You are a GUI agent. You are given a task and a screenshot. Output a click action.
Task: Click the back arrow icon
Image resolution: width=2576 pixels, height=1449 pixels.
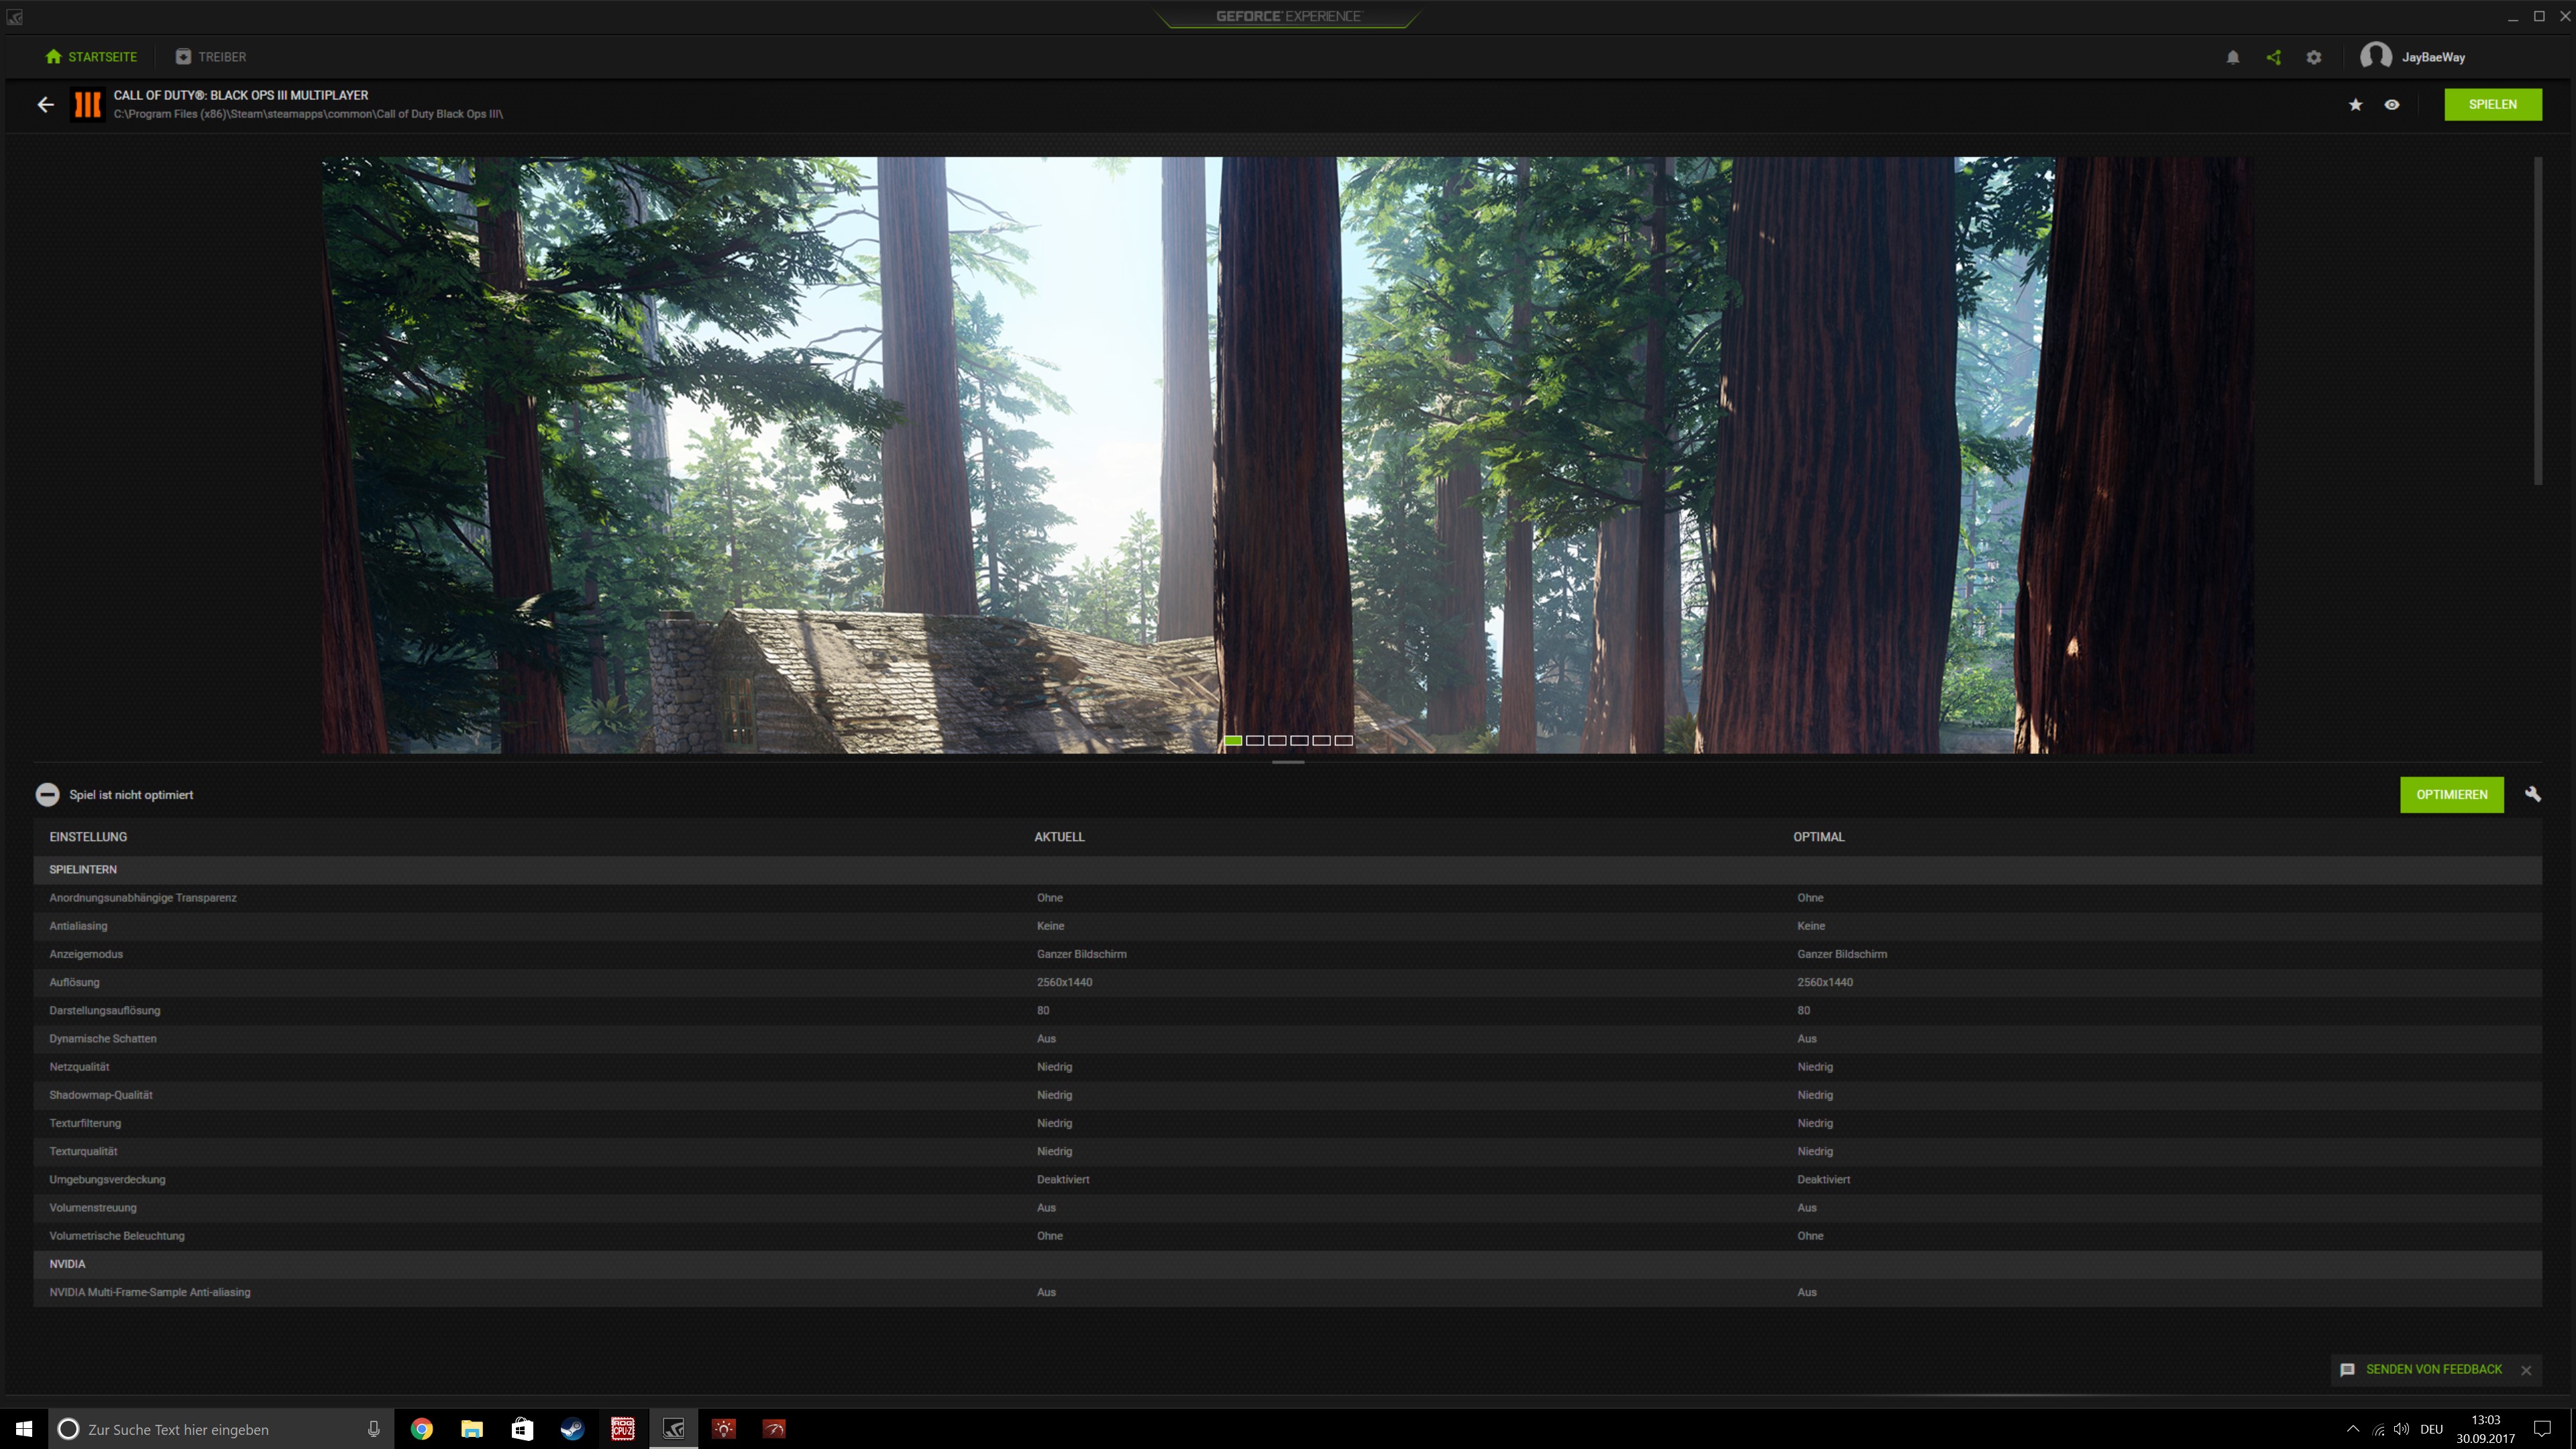pos(46,104)
